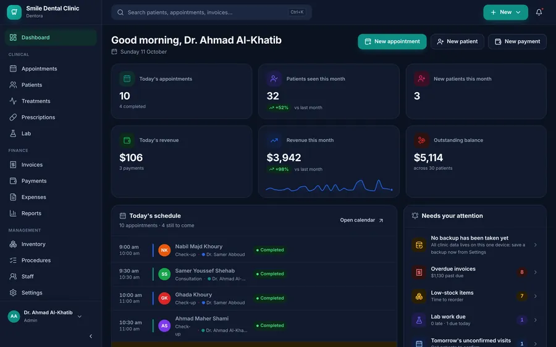The height and width of the screenshot is (347, 556).
Task: Click the $5,114 outstanding balance value
Action: (x=428, y=157)
